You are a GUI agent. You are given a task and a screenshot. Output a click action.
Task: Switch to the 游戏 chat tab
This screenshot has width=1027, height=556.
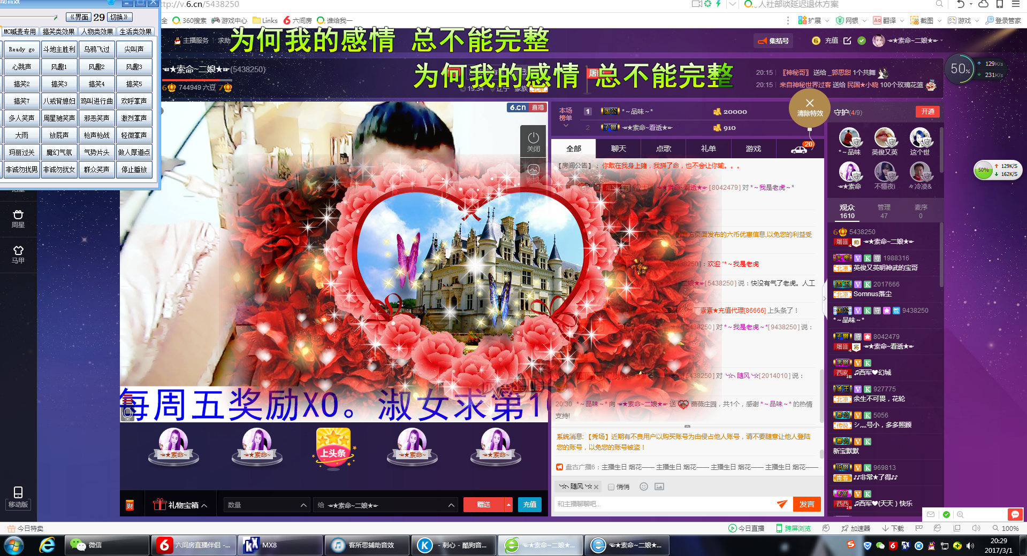point(753,149)
